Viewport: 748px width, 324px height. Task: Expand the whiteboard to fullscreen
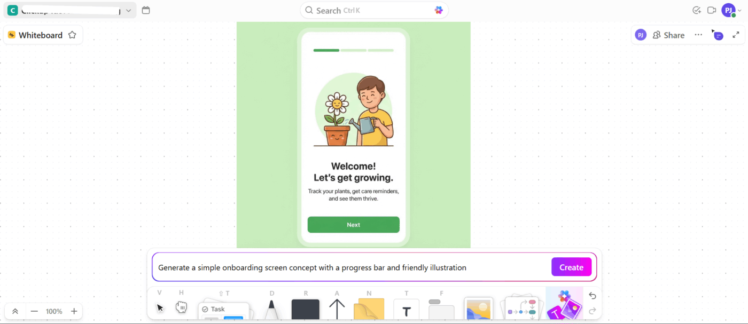(736, 35)
